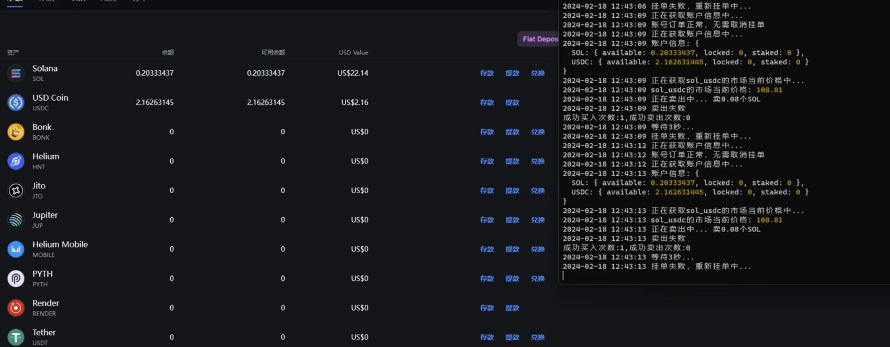Click the Solana coin icon
The height and width of the screenshot is (347, 890).
pos(16,73)
